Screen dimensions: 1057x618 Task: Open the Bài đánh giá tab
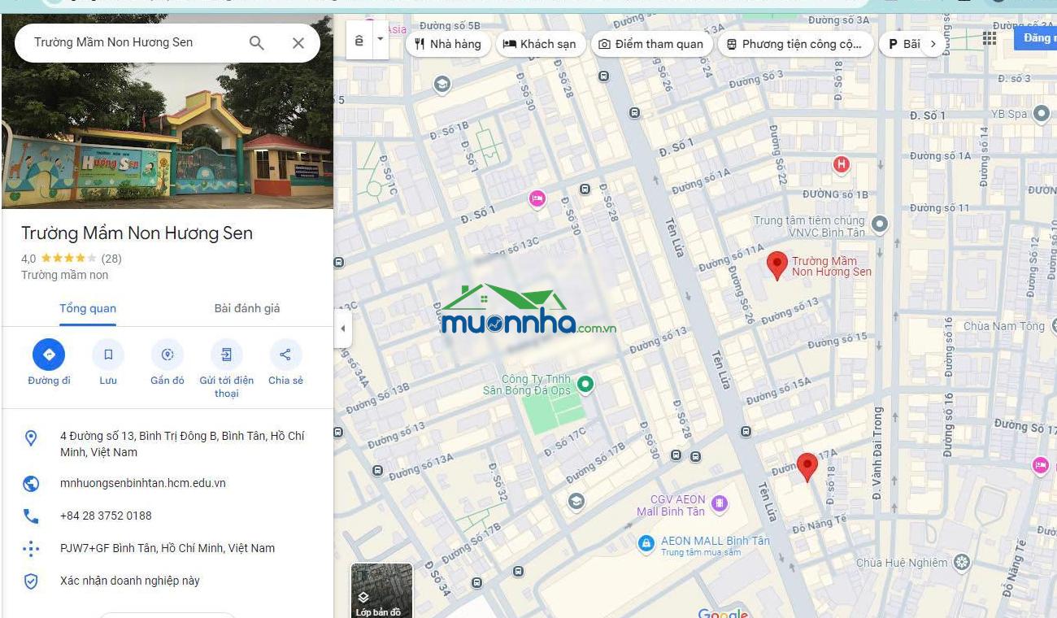point(247,308)
